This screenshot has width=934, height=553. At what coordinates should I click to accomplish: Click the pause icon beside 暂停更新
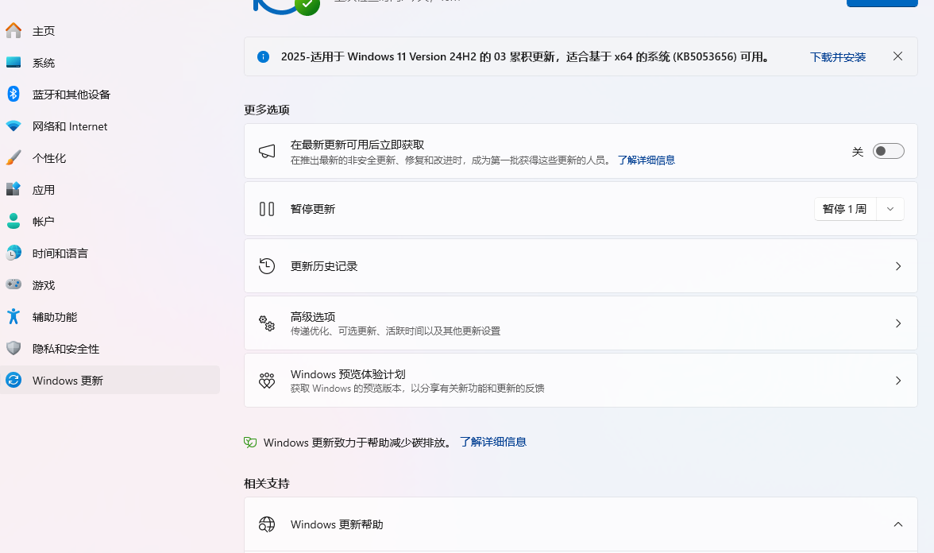[x=267, y=208]
